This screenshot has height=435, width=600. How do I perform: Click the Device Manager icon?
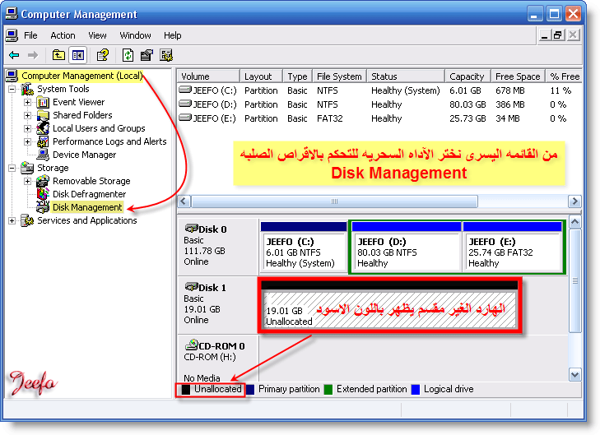43,155
